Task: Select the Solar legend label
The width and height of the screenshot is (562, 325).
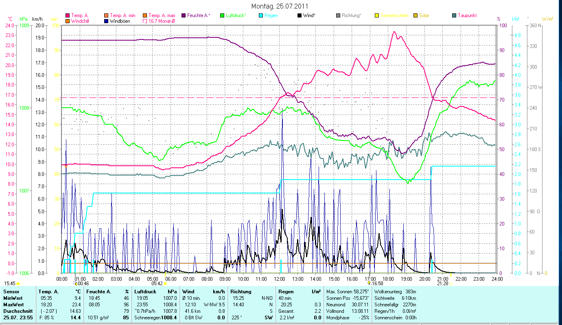Action: [424, 15]
